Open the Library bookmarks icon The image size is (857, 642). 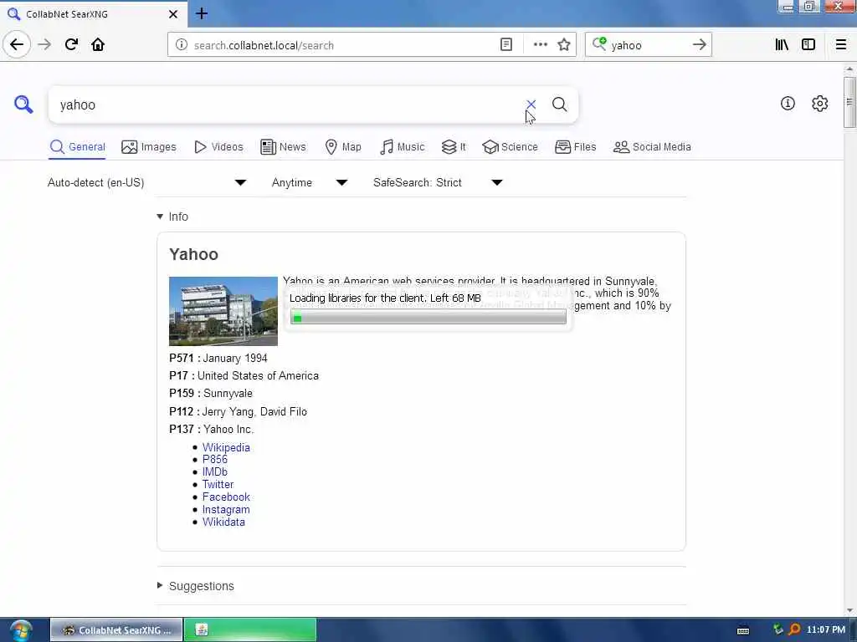point(782,45)
